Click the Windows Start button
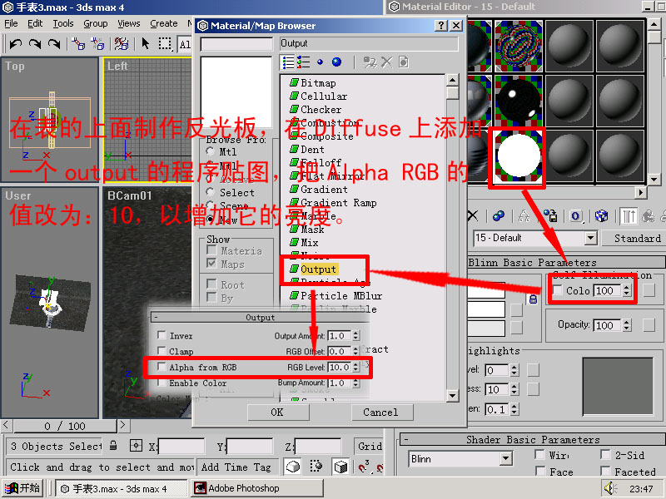Image resolution: width=666 pixels, height=499 pixels. (22, 488)
